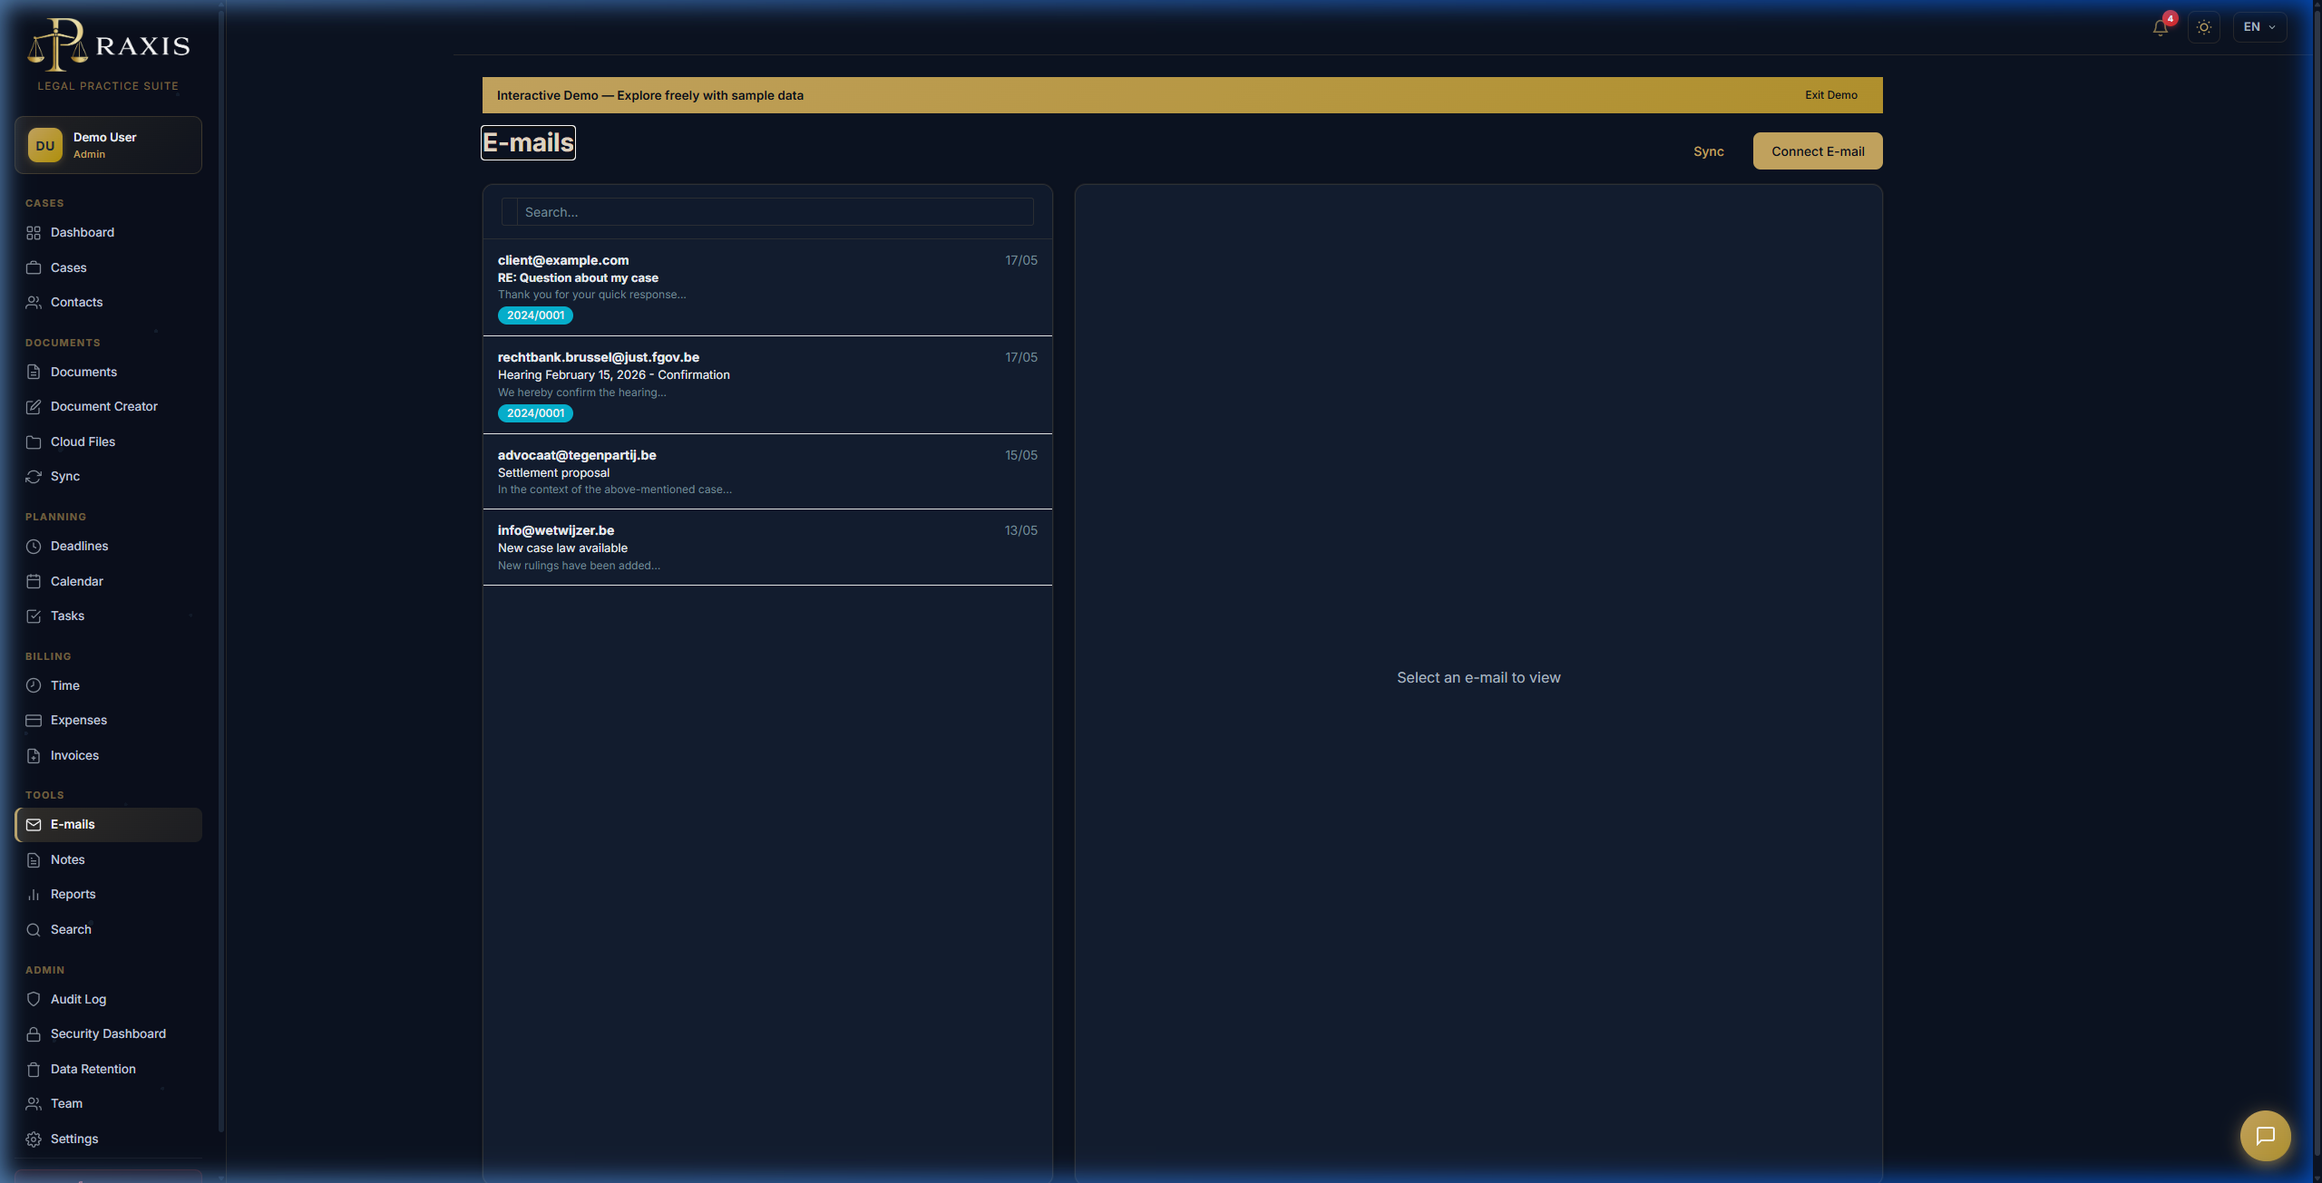The width and height of the screenshot is (2322, 1183).
Task: Open email from client@example.com
Action: pos(767,287)
